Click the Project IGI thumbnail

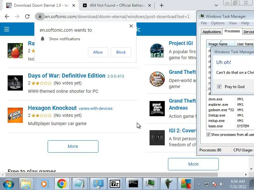[157, 50]
